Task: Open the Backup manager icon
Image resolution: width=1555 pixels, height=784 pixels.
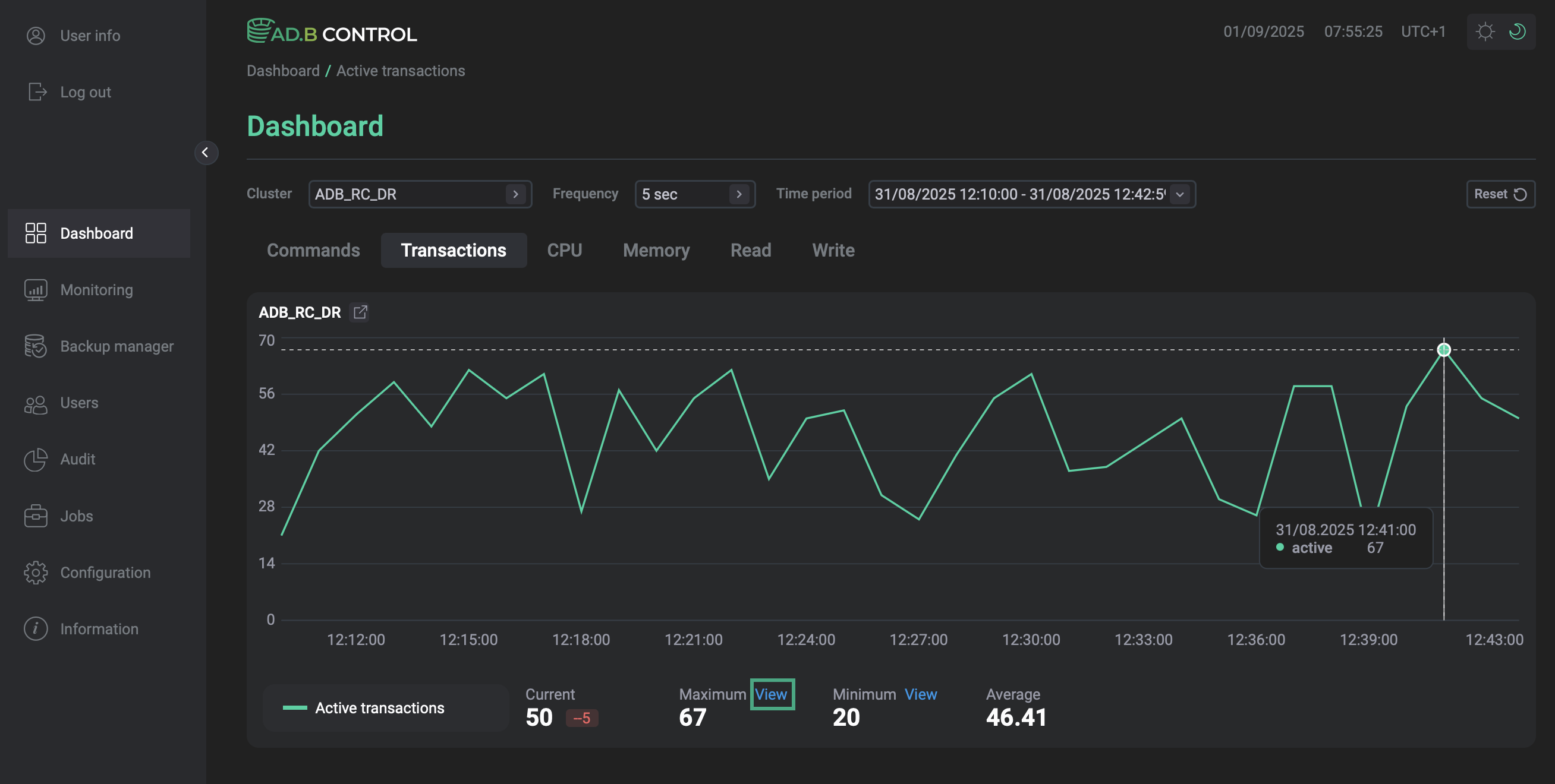Action: click(x=36, y=346)
